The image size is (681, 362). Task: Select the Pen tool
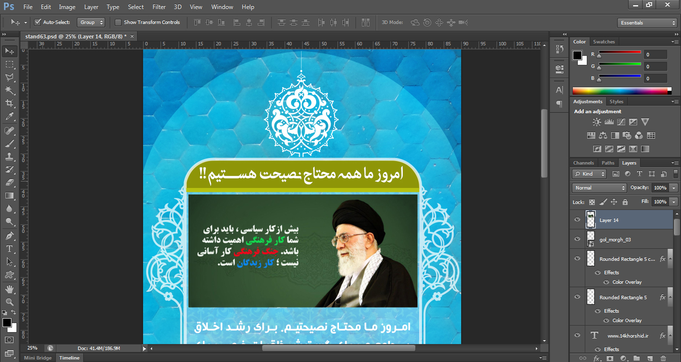pos(9,235)
